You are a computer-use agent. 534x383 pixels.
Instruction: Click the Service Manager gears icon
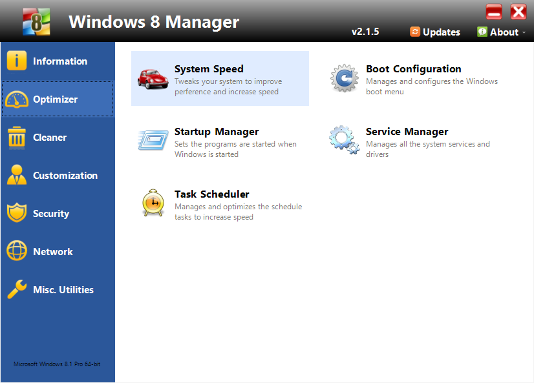tap(344, 140)
